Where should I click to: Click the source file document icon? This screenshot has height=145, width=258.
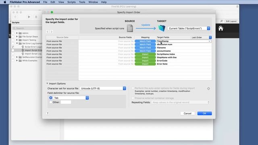130,28
